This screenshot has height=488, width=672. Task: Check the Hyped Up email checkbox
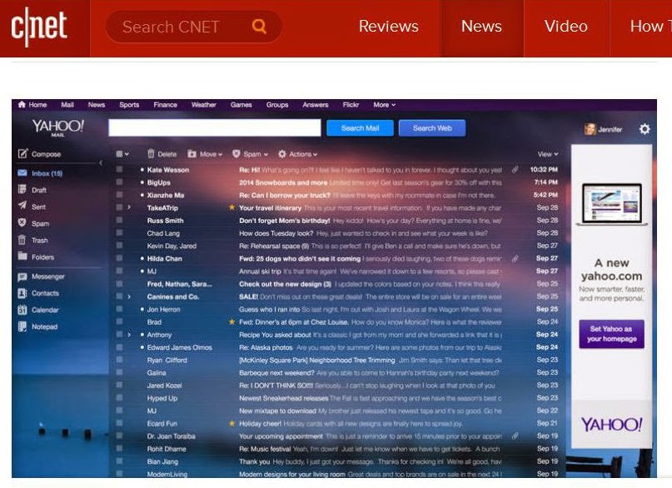pos(120,397)
